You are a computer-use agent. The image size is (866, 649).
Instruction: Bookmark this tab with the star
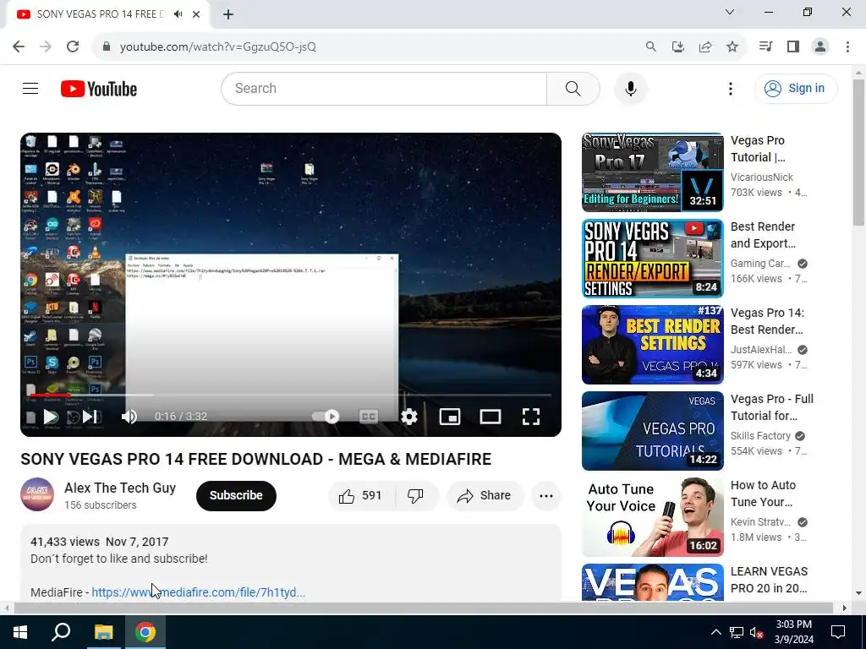coord(732,47)
